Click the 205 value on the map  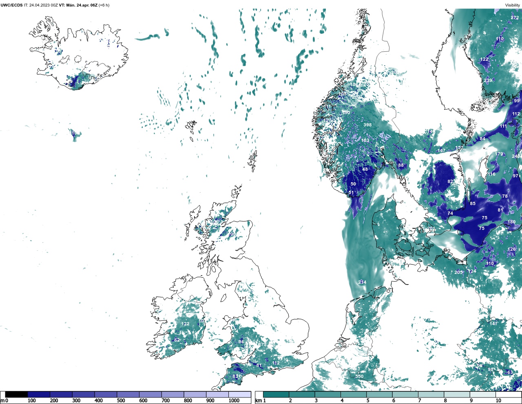coord(458,272)
